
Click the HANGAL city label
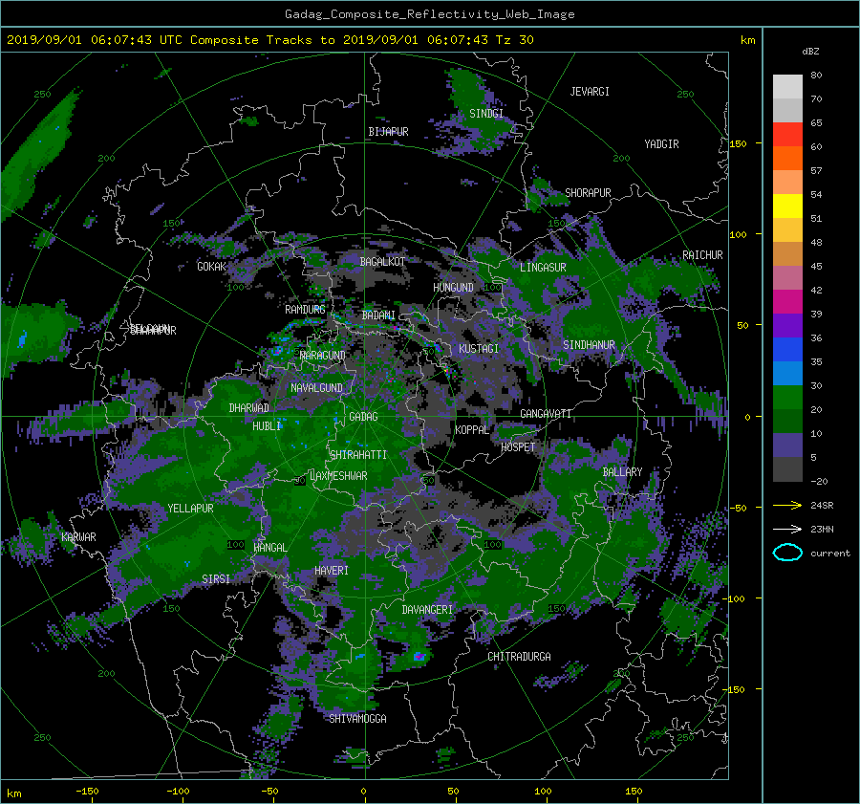269,548
